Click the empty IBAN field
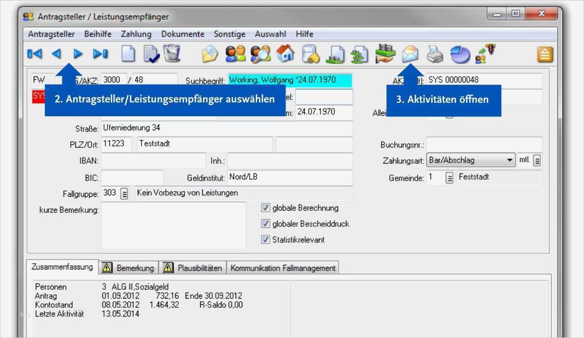 click(x=153, y=160)
